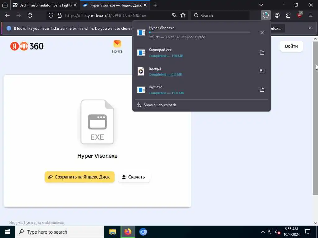Open uBlock Origin extension icon
This screenshot has width=318, height=238.
[x=299, y=15]
